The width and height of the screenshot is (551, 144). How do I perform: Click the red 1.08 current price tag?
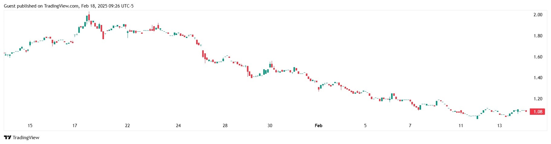coord(537,112)
